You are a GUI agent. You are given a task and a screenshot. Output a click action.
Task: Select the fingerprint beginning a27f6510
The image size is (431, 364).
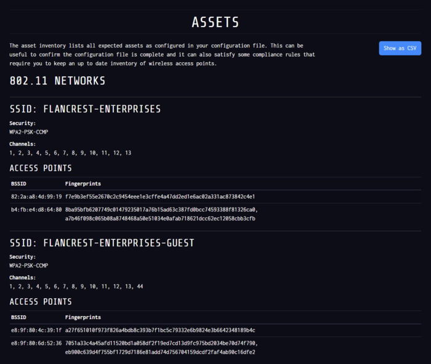[x=160, y=330]
